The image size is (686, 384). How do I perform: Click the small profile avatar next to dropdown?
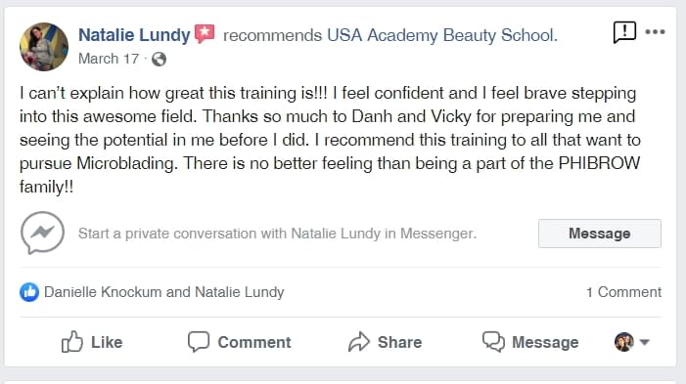pyautogui.click(x=624, y=342)
